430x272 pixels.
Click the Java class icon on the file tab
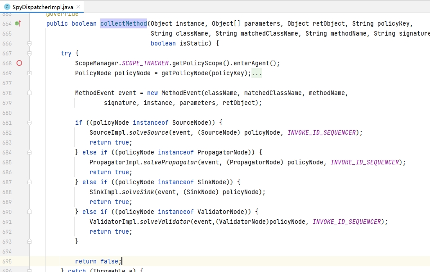coord(7,7)
